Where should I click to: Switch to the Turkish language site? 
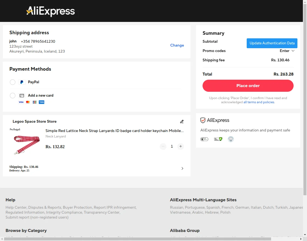click(281, 207)
